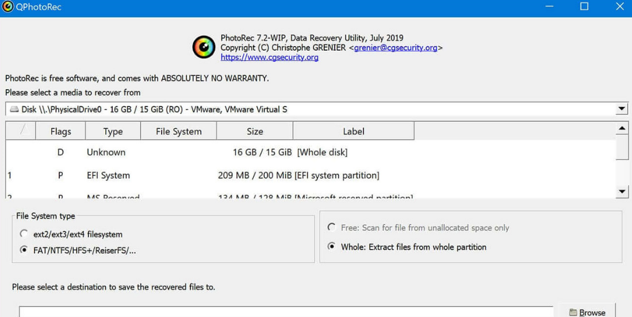
Task: Select ext2/ext3/ext4 filesystem option
Action: (24, 234)
